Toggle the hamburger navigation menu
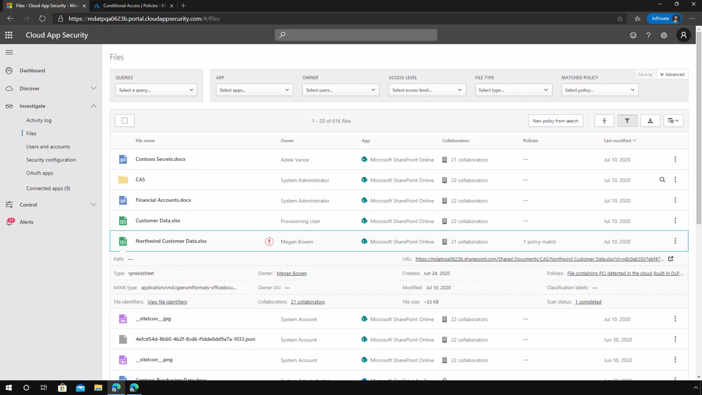Image resolution: width=702 pixels, height=395 pixels. click(x=9, y=52)
